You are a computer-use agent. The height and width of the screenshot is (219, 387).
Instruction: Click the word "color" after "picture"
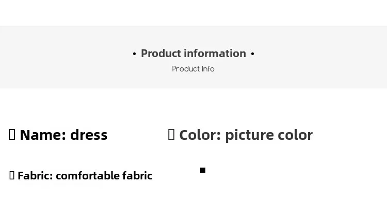click(x=295, y=135)
